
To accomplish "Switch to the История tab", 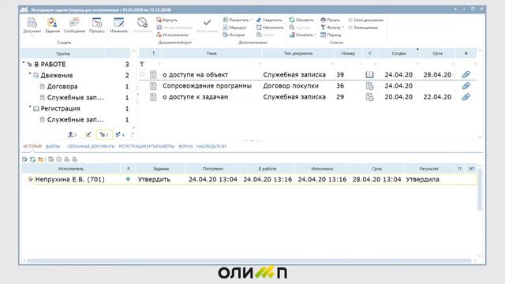I will tap(32, 146).
